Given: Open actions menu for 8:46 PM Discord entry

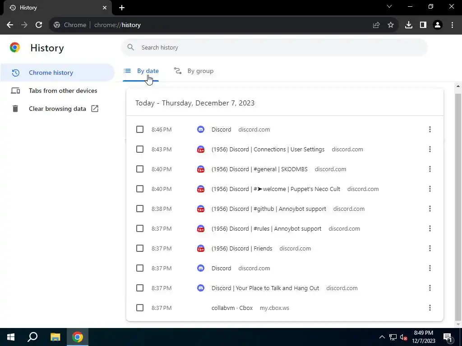Looking at the screenshot, I should (x=430, y=129).
